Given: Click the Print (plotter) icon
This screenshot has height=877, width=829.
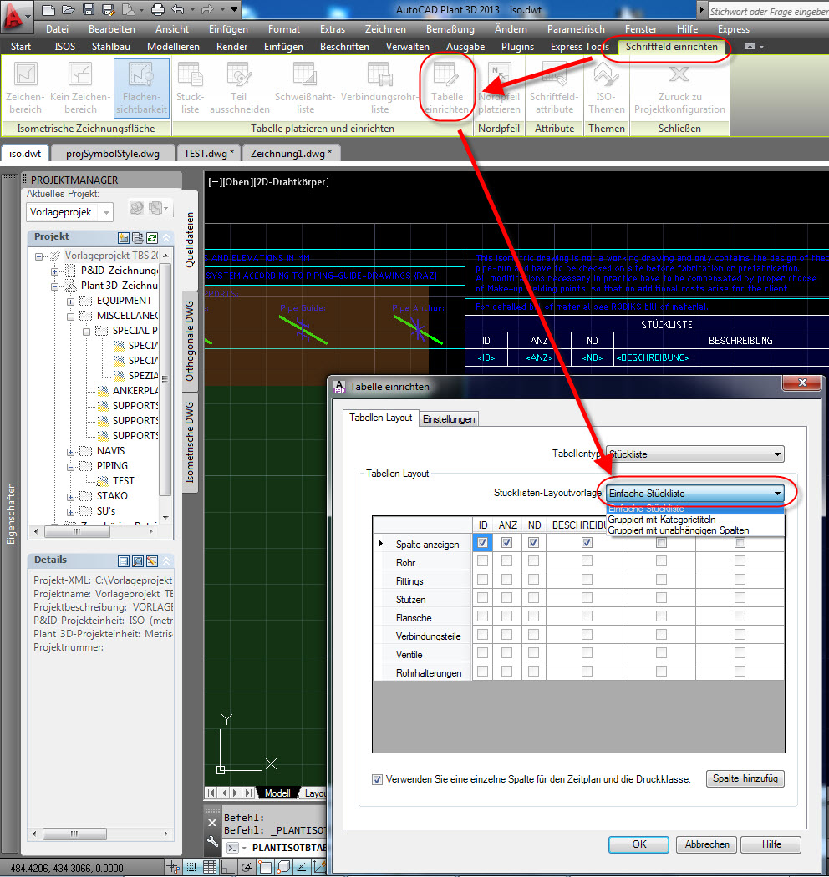Looking at the screenshot, I should 159,9.
